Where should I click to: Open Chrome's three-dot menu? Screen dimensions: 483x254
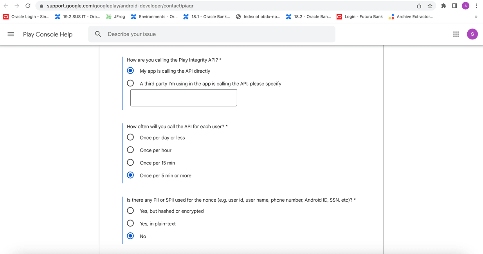(x=476, y=6)
